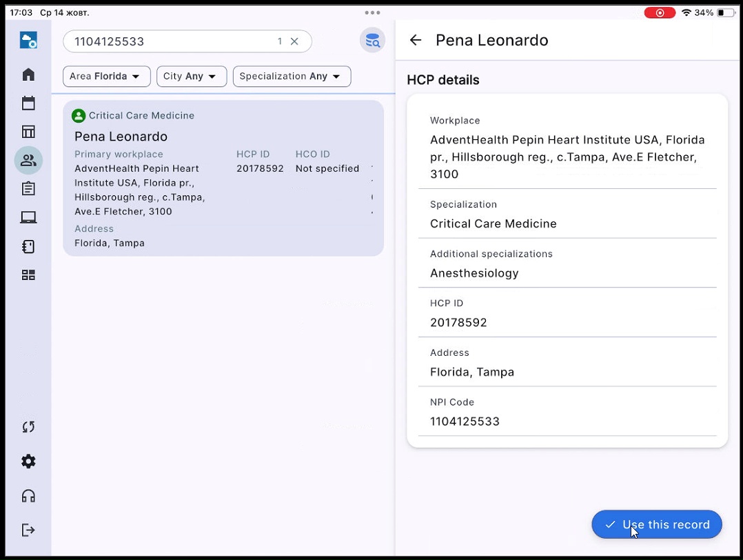Click the green person avatar on card
Viewport: 743px width, 560px height.
(79, 116)
